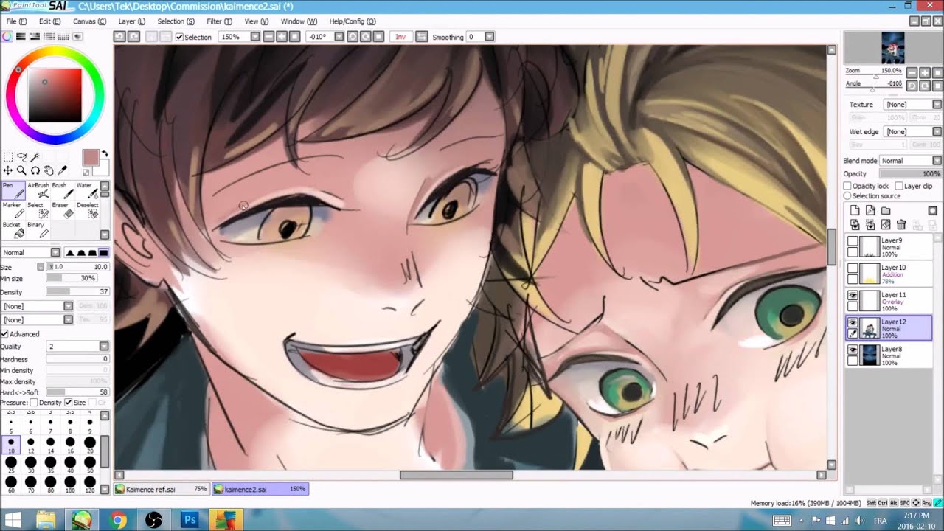Screen dimensions: 944x531
Task: Open the Layer menu
Action: point(131,21)
